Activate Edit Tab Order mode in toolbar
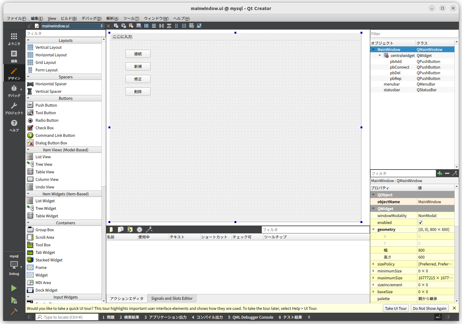Viewport: 462px width, 324px height. [139, 26]
